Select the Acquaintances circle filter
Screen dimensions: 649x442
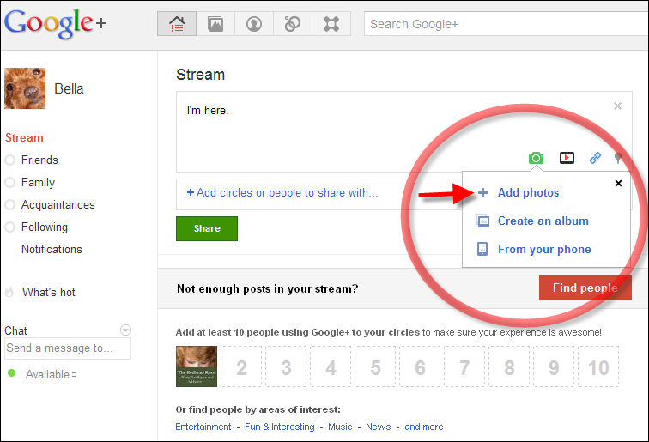tap(58, 204)
